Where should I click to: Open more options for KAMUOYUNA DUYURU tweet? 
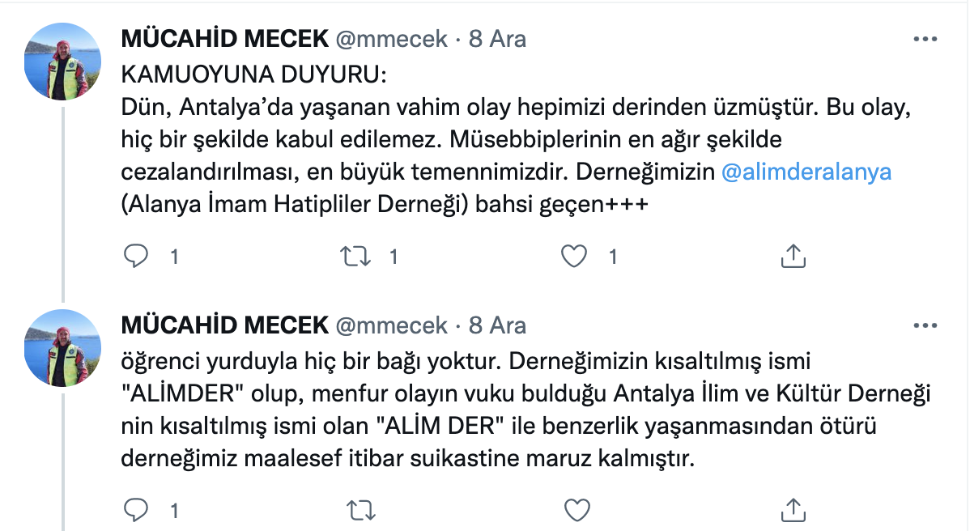[x=925, y=39]
